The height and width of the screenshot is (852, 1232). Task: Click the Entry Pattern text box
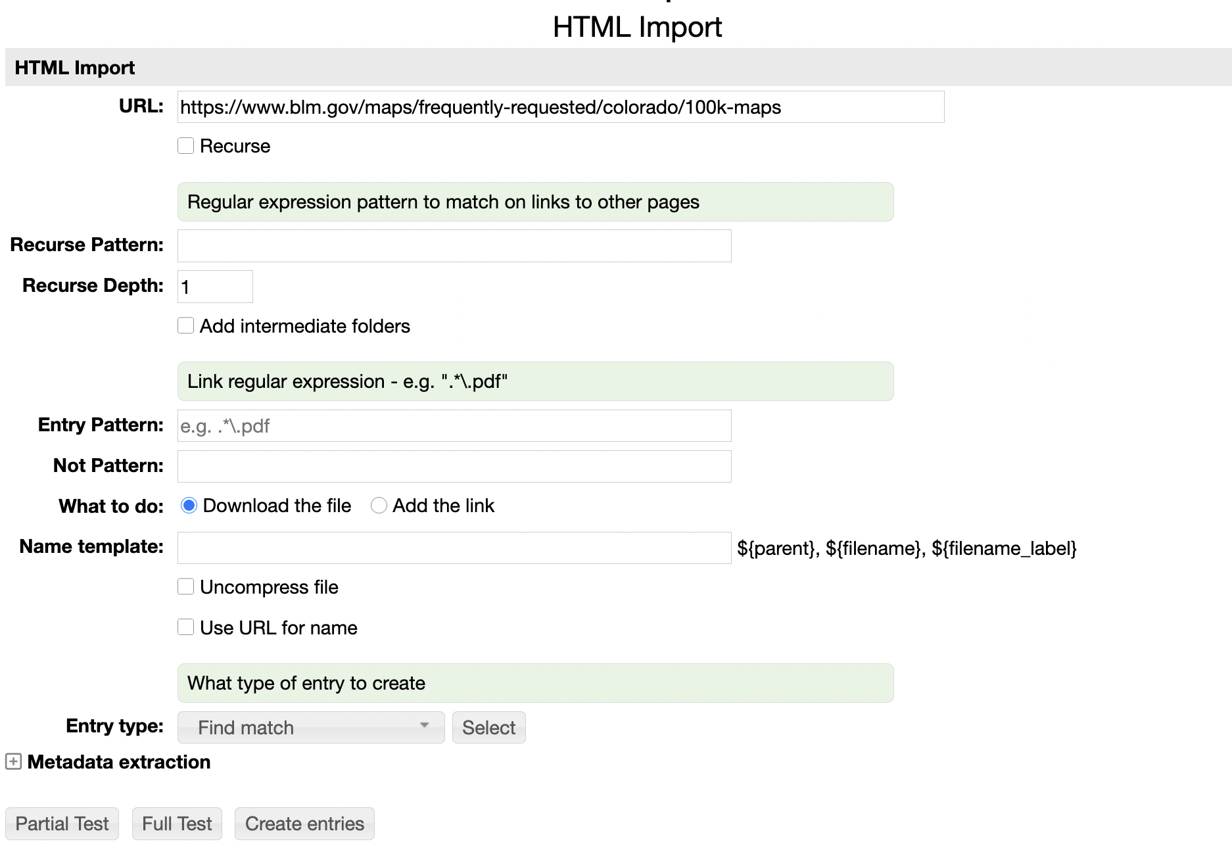(454, 426)
